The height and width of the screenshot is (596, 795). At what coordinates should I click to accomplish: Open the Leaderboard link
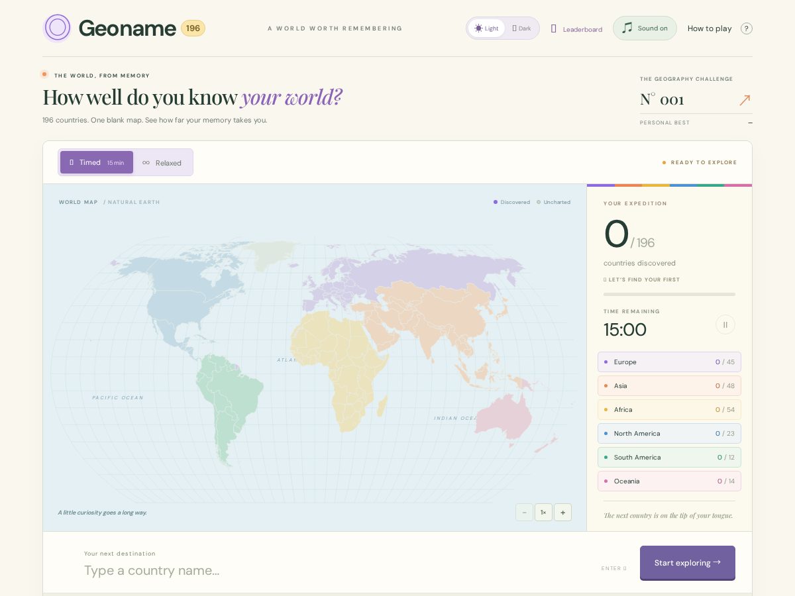(576, 29)
